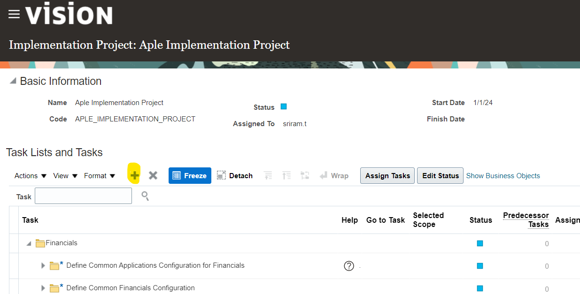This screenshot has width=580, height=294.
Task: Click the yellow plus Add task icon
Action: [x=135, y=175]
